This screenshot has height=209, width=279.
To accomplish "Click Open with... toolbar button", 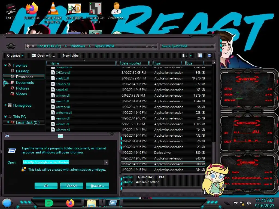I will point(43,56).
